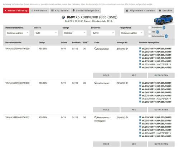Image resolution: width=179 pixels, height=148 pixels.
Task: Open the Design R55 SUV dropdown
Action: [74, 33]
